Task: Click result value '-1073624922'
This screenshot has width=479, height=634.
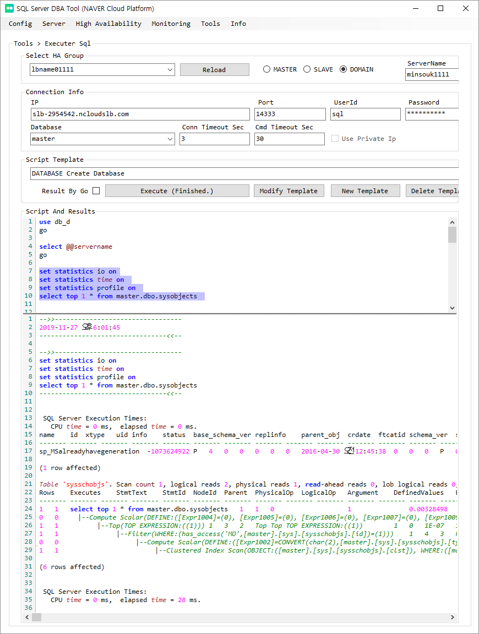Action: [168, 451]
